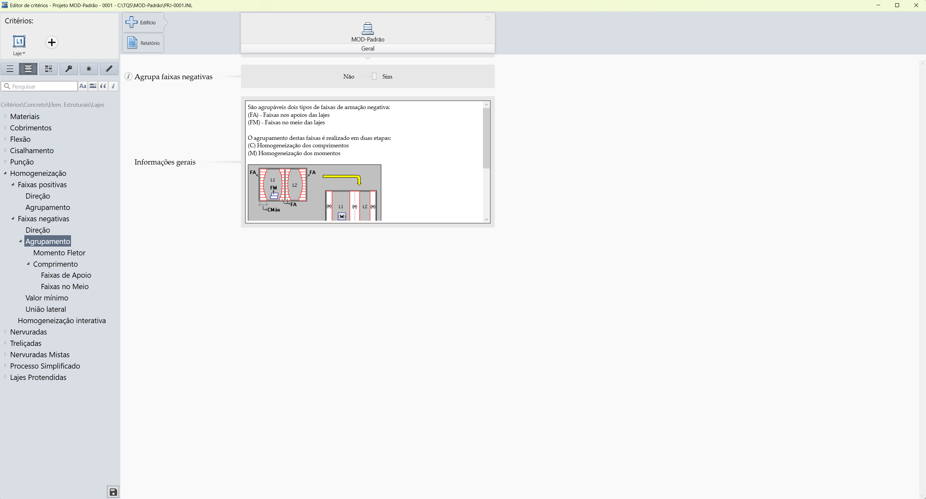Select the Não option label
926x499 pixels.
349,77
